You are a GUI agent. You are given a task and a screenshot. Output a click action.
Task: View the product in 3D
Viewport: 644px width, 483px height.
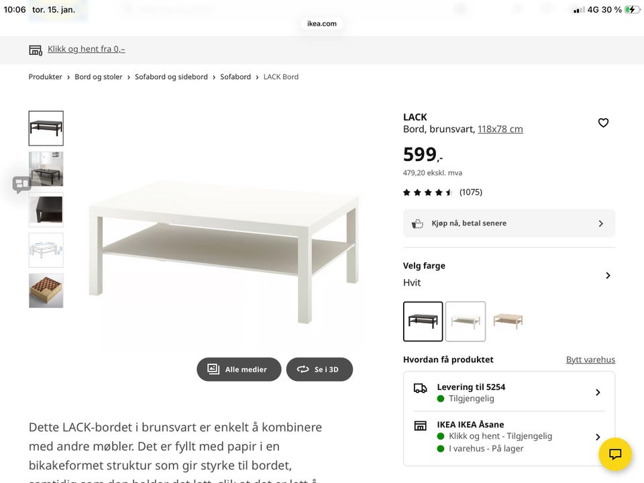coord(319,370)
